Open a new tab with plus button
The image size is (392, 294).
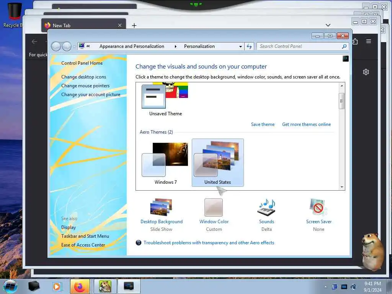134,25
